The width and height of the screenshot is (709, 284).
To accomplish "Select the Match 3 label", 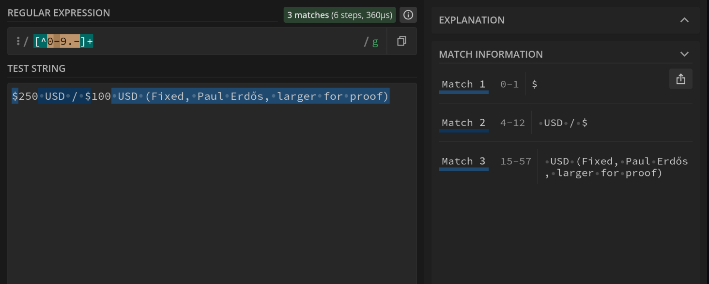I will 463,161.
